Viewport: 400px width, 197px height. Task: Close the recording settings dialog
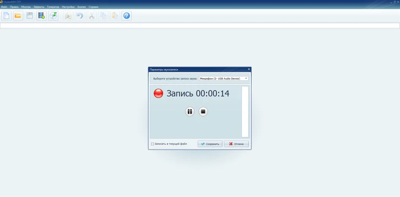pyautogui.click(x=249, y=69)
